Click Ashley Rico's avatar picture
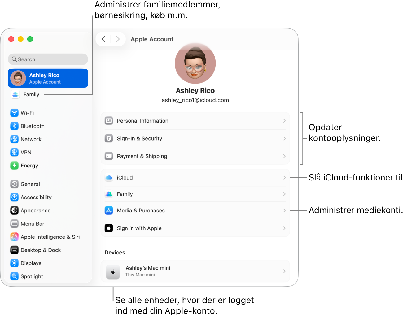The height and width of the screenshot is (317, 407). pyautogui.click(x=195, y=63)
